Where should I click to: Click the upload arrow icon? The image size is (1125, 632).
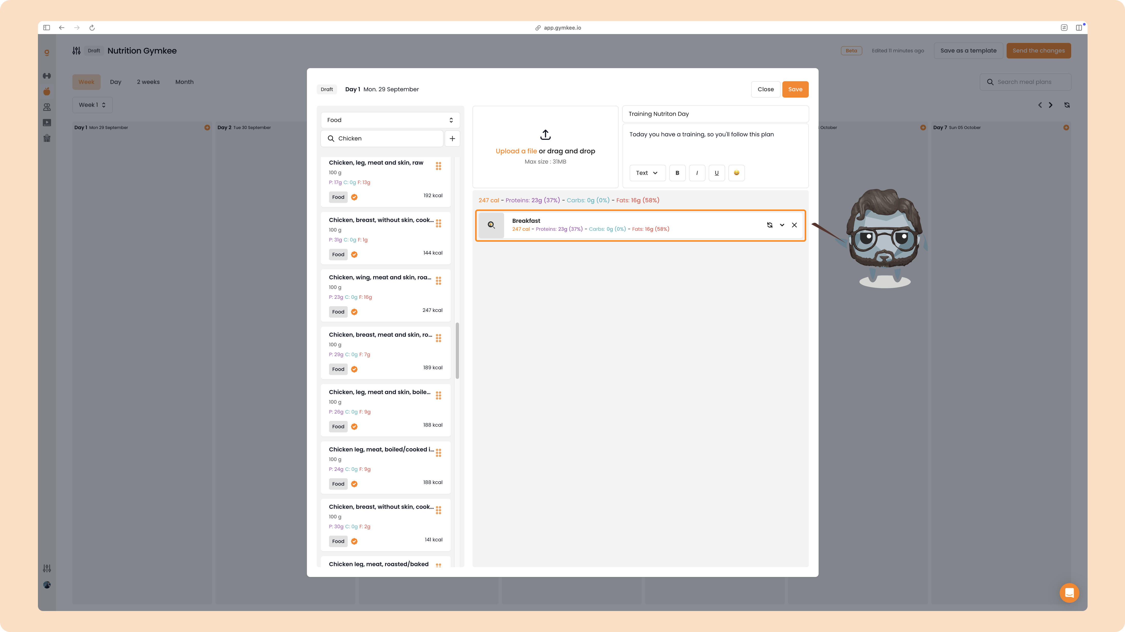546,134
